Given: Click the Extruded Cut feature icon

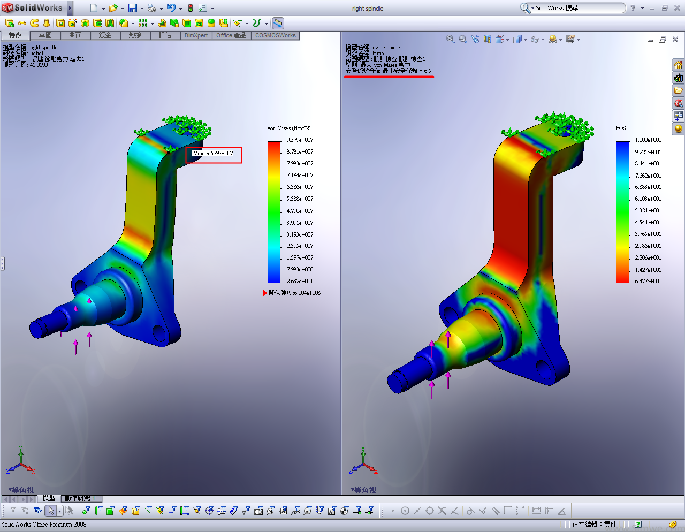Looking at the screenshot, I should [60, 23].
